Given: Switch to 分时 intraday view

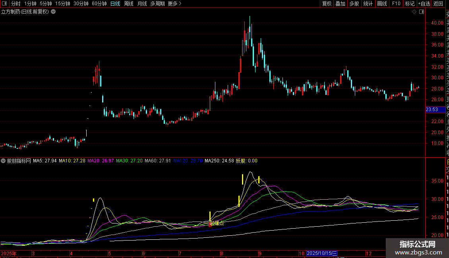Looking at the screenshot, I should 16,4.
